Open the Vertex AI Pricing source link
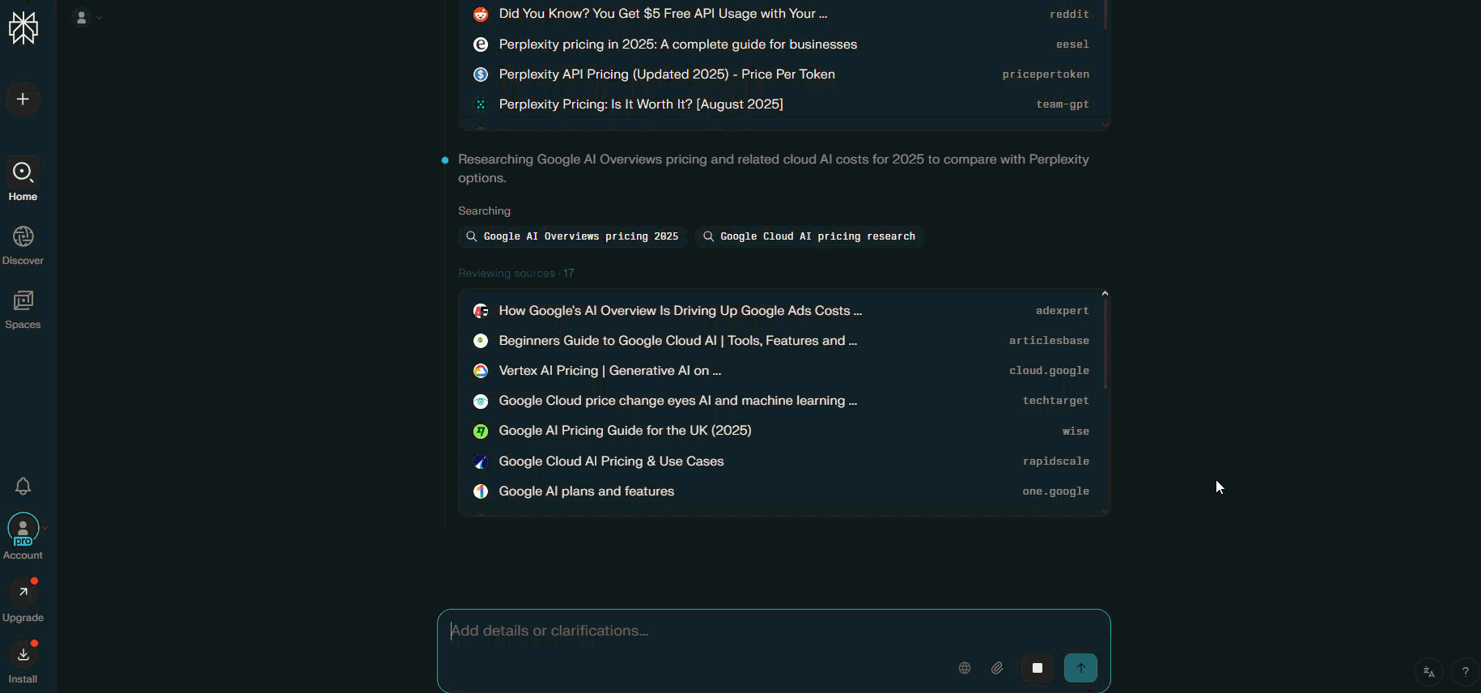Viewport: 1481px width, 693px height. point(609,371)
